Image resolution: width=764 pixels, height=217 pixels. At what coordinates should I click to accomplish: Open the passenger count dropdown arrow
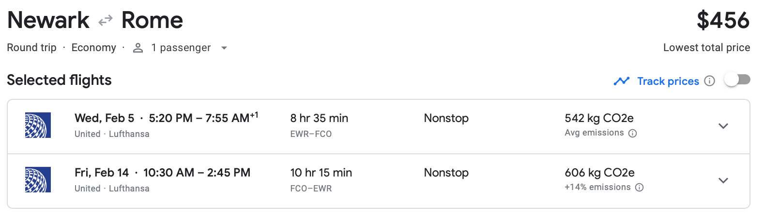click(x=224, y=48)
